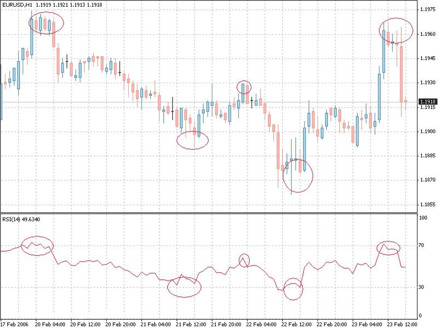Click the 1.1885 price axis label
The height and width of the screenshot is (328, 438).
[x=428, y=156]
